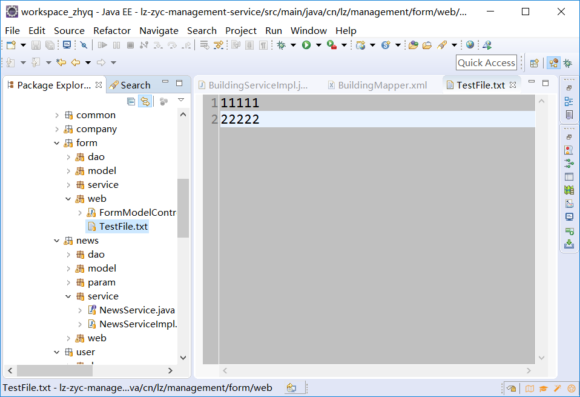Image resolution: width=580 pixels, height=397 pixels.
Task: Toggle Skip All Breakpoints
Action: [84, 45]
